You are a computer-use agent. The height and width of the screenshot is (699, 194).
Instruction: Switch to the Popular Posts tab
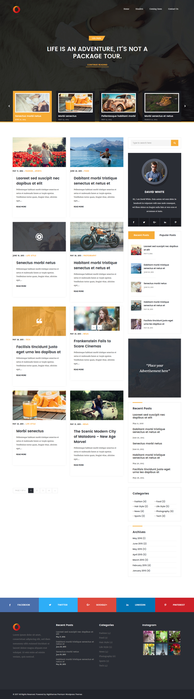(167, 235)
